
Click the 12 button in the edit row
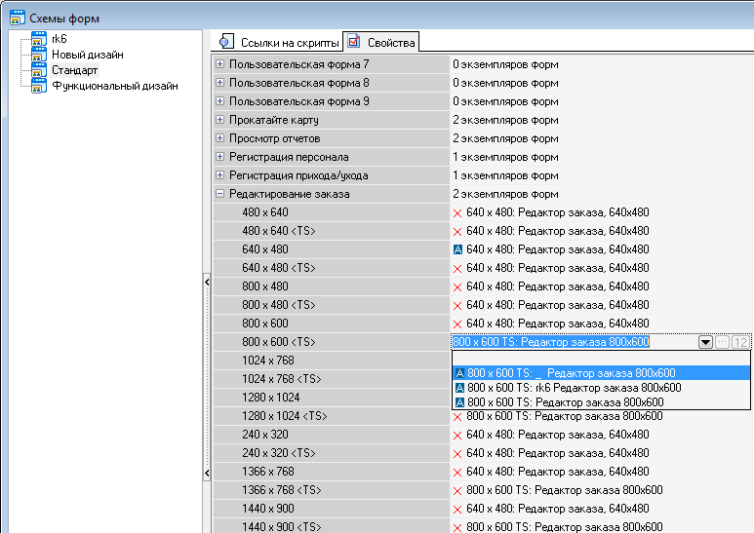point(740,342)
